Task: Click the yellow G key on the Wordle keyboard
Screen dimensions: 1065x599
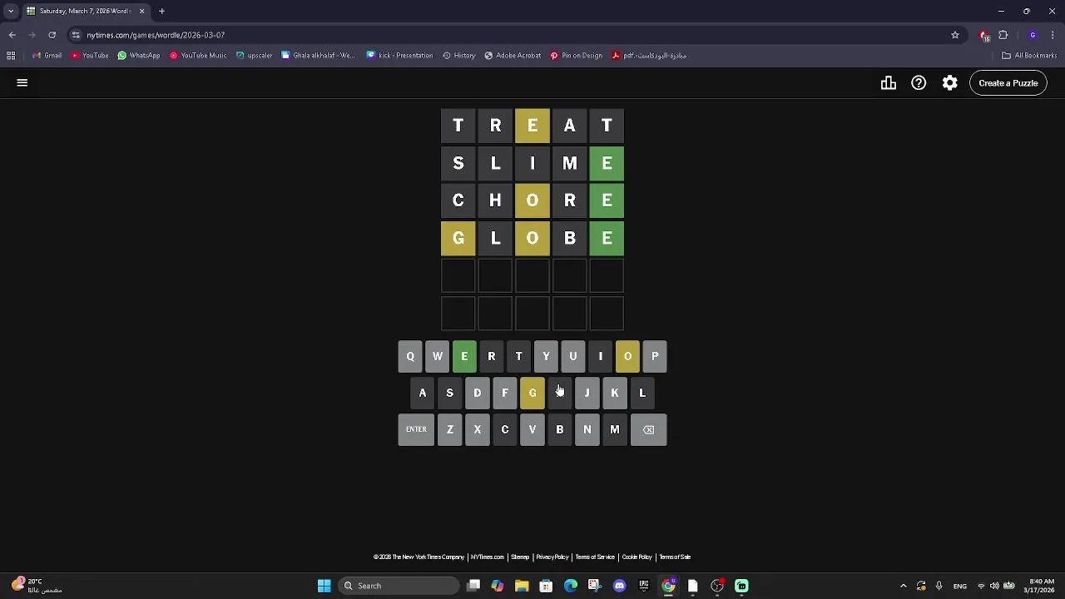Action: click(532, 393)
